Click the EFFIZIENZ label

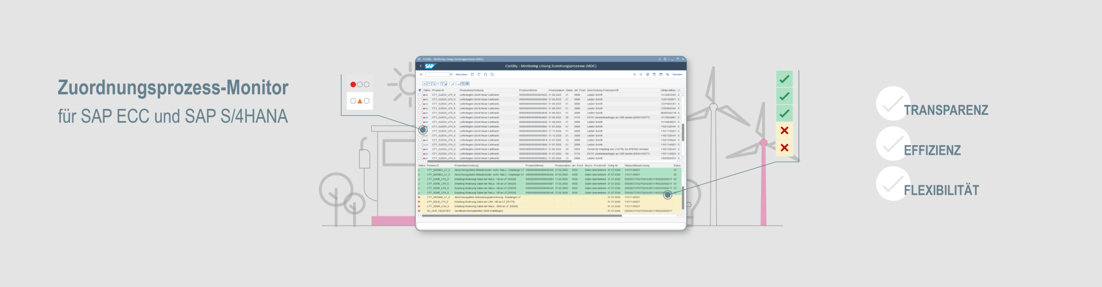(932, 150)
